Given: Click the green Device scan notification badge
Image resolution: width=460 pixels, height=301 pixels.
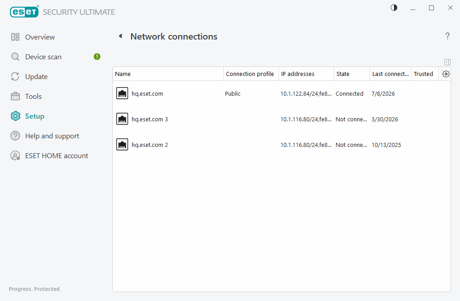Looking at the screenshot, I should (x=97, y=57).
